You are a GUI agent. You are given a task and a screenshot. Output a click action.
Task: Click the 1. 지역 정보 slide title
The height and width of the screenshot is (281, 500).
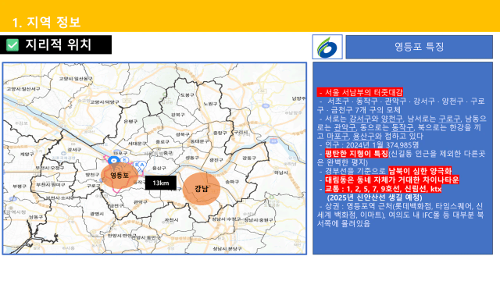[46, 22]
